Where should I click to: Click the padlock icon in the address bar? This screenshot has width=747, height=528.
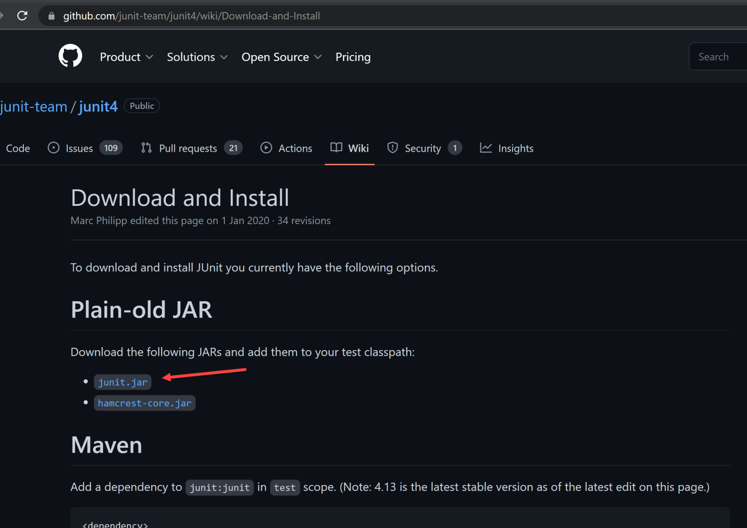[51, 15]
